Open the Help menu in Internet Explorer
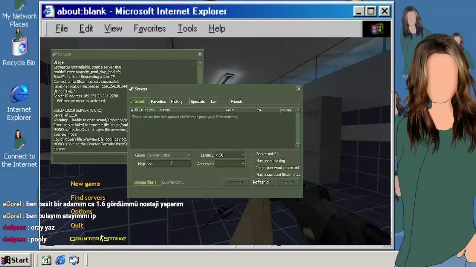 click(x=217, y=29)
